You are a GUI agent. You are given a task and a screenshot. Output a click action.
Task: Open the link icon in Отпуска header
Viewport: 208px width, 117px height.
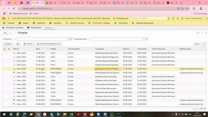[x=198, y=33]
